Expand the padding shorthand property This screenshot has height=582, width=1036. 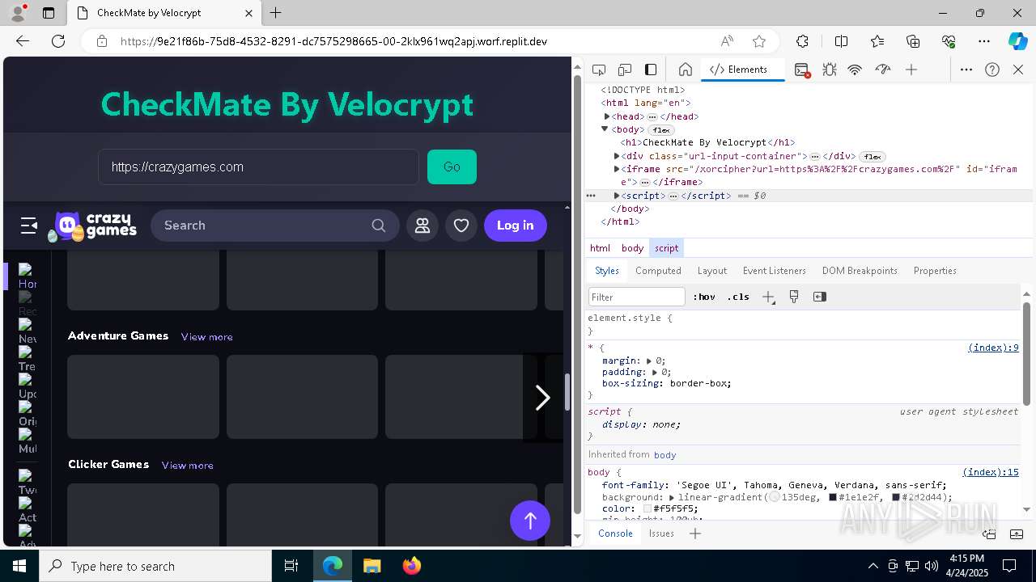656,372
